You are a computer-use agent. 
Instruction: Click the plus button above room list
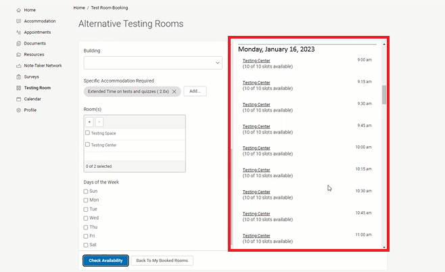[x=89, y=122]
